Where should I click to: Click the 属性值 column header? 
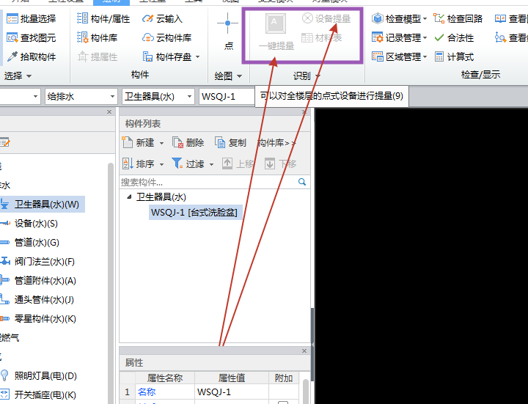[232, 378]
